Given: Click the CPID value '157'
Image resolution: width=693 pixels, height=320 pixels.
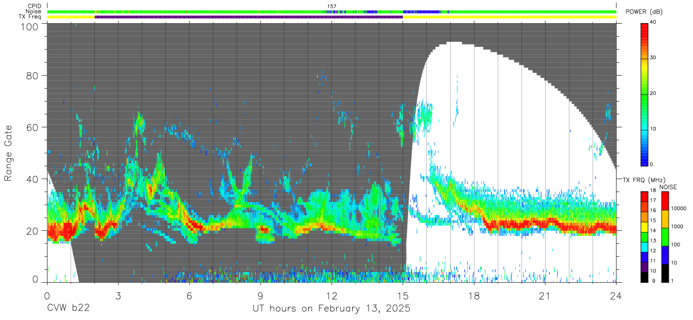Looking at the screenshot, I should [x=332, y=6].
